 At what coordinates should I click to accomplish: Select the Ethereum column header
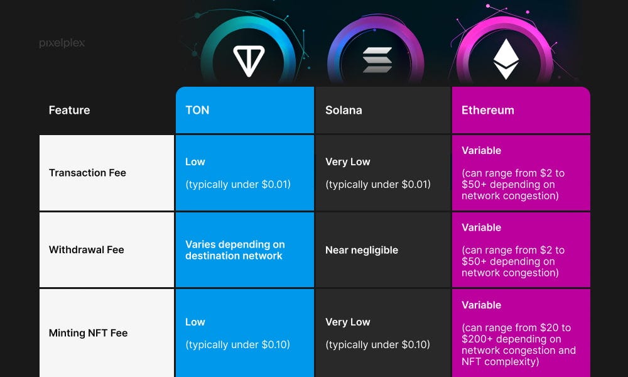click(521, 110)
